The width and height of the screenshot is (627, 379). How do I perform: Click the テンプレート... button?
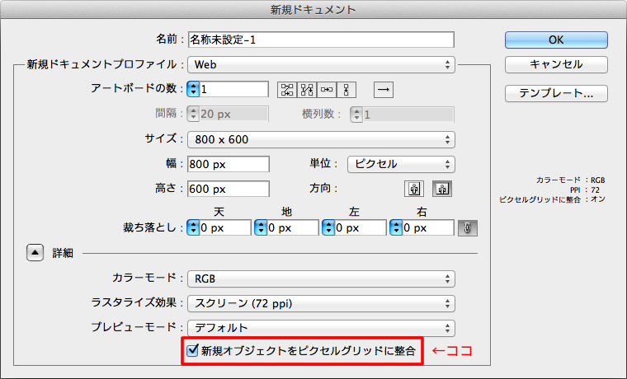(556, 93)
